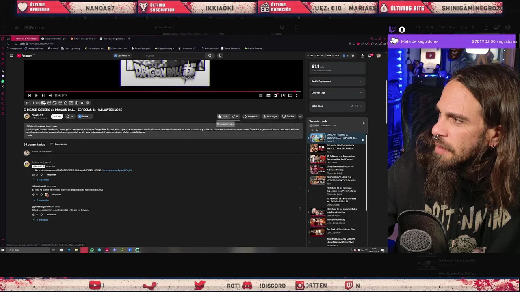Open options menu for pinned comment
Screen dimensions: 520x292
click(300, 164)
